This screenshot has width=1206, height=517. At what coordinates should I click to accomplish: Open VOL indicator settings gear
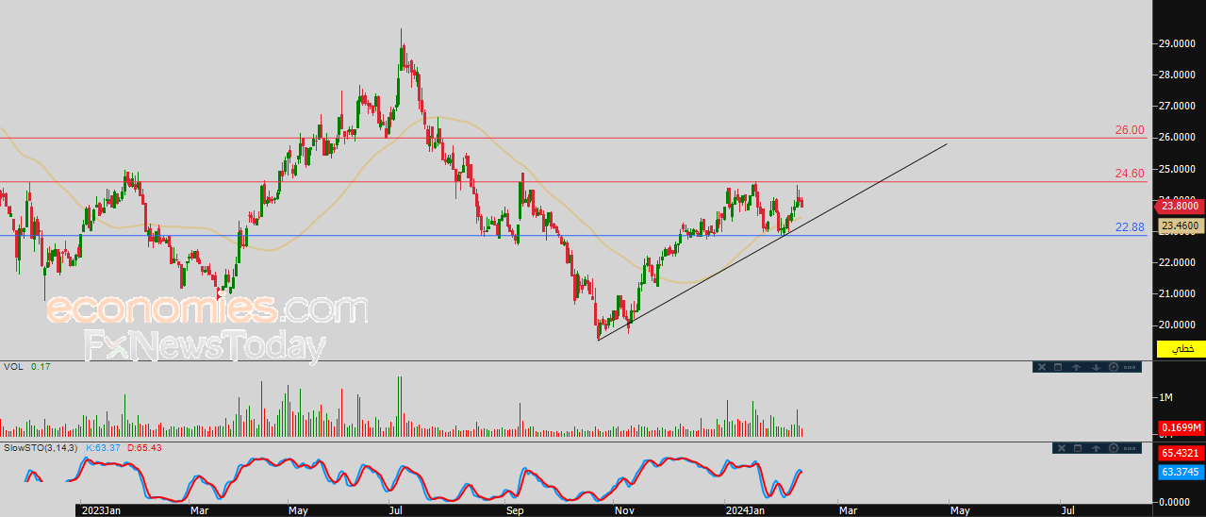point(1114,367)
